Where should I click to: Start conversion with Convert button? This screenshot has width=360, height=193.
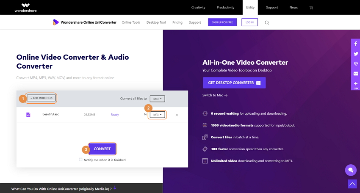[102, 149]
